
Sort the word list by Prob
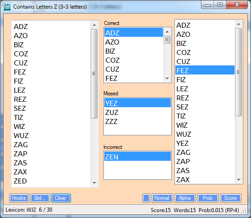click(x=208, y=198)
